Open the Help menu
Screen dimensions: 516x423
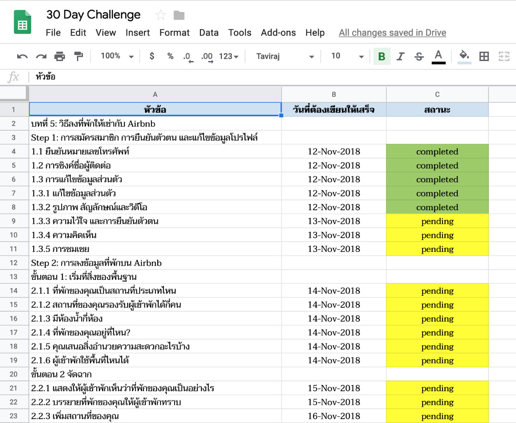pos(315,33)
